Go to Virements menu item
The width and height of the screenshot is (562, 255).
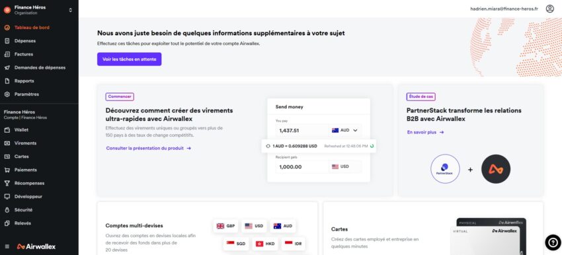(x=25, y=143)
